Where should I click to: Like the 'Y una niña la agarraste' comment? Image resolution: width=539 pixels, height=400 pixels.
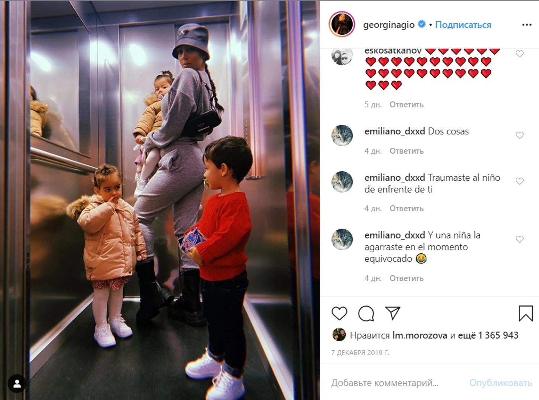pos(519,239)
